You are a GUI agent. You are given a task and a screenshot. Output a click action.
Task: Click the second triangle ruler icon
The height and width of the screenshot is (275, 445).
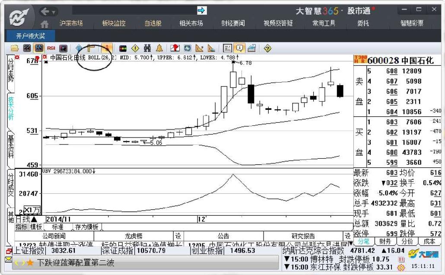pos(211,48)
